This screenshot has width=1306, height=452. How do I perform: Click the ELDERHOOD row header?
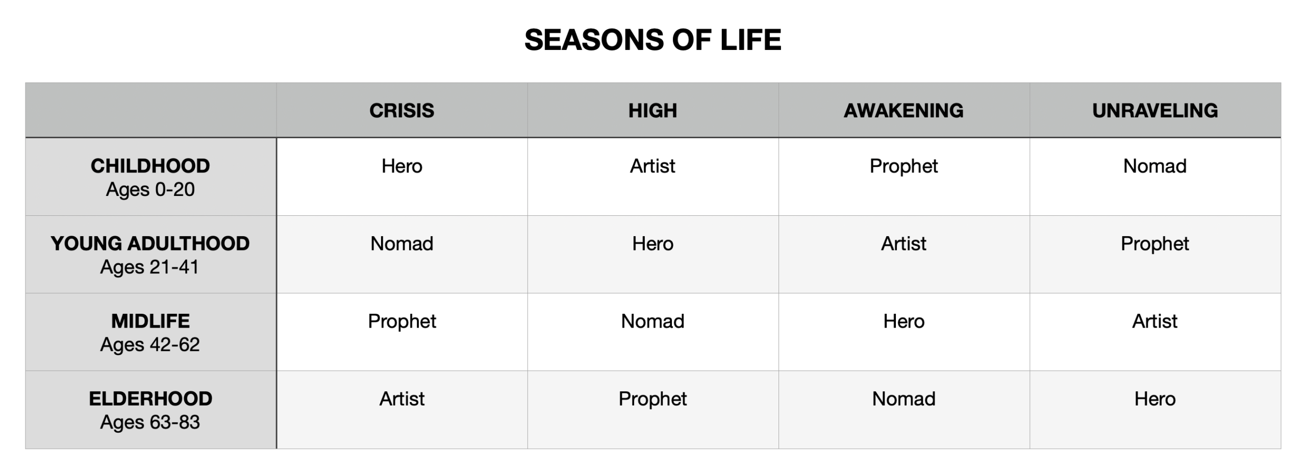(150, 410)
